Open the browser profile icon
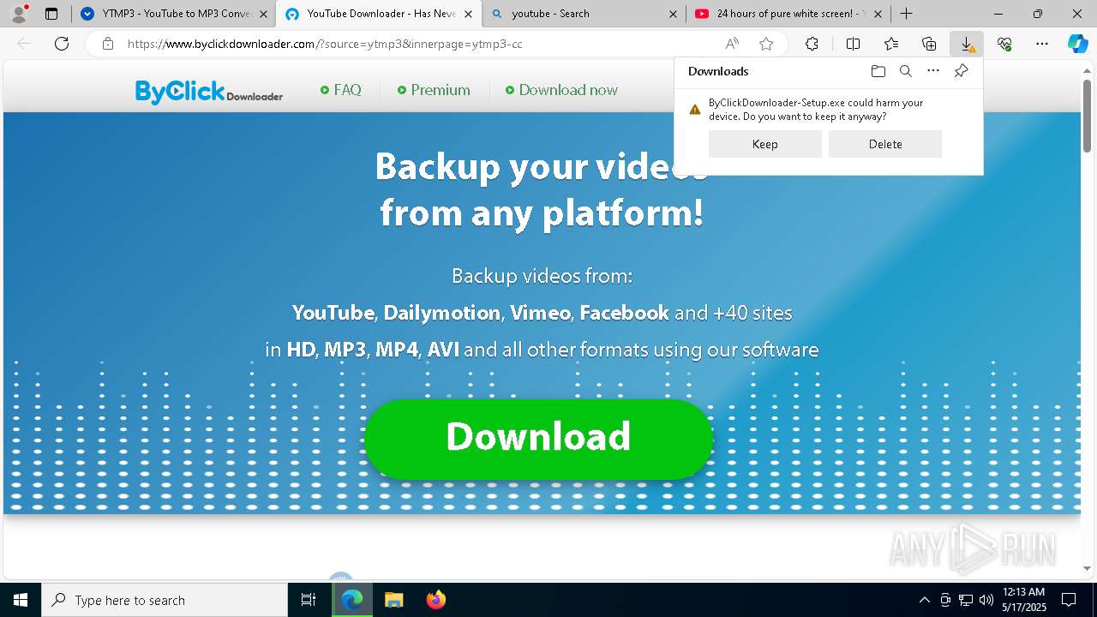1097x617 pixels. (x=19, y=14)
